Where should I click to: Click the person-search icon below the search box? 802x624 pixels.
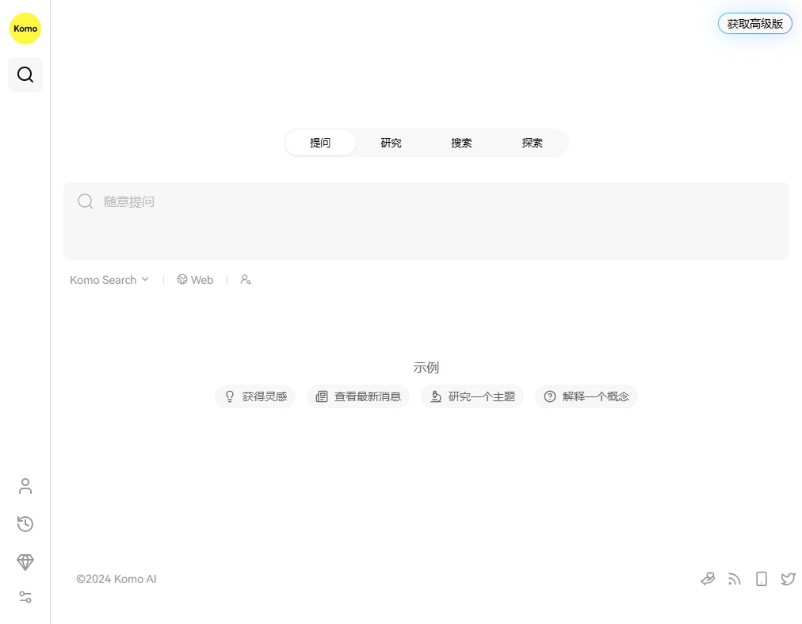[246, 280]
